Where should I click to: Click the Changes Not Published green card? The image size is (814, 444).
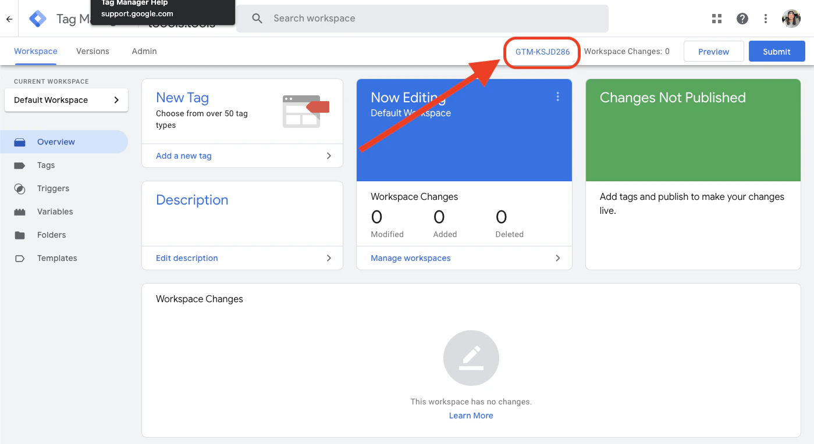tap(693, 130)
